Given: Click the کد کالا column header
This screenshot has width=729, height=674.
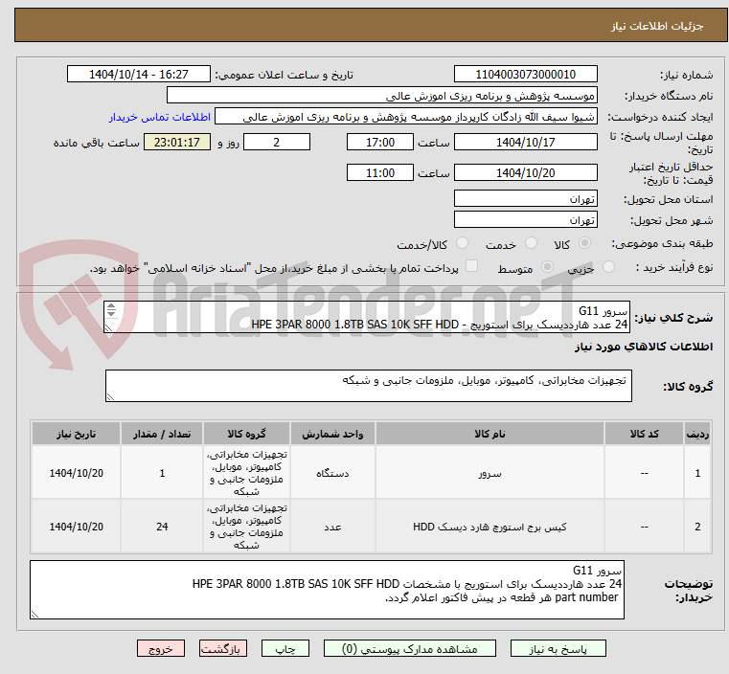Looking at the screenshot, I should coord(644,434).
